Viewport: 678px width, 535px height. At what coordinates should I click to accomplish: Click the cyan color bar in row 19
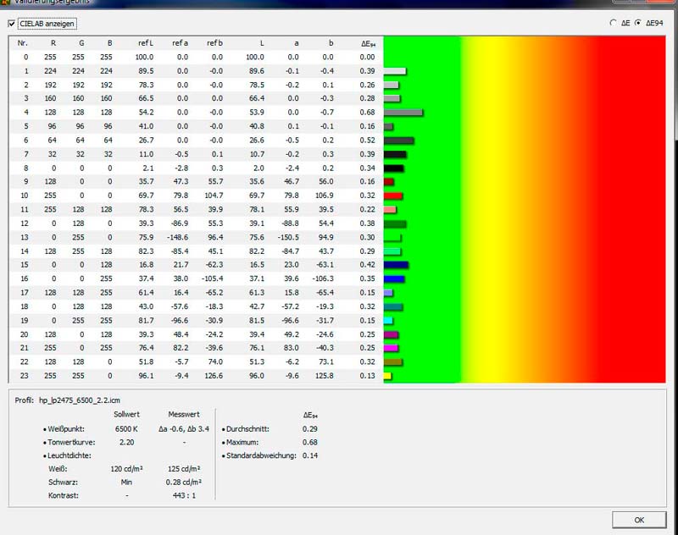coord(388,321)
